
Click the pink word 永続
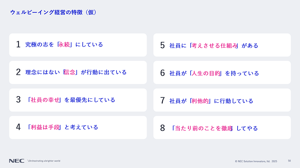[x=64, y=45]
